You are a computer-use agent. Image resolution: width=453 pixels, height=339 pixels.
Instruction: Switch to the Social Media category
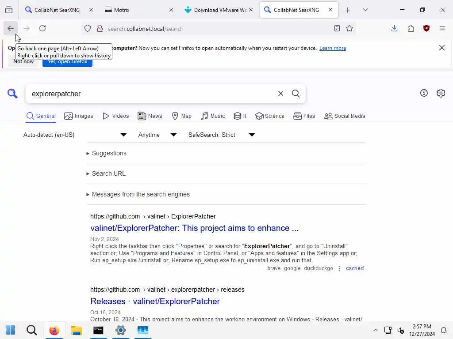pyautogui.click(x=344, y=116)
